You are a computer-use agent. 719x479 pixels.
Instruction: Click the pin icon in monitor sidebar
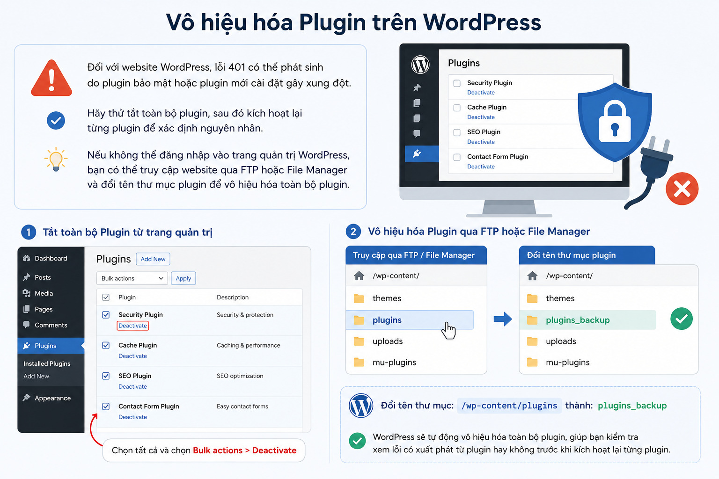pos(417,87)
